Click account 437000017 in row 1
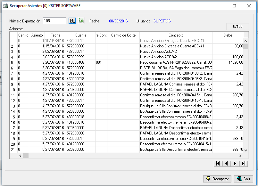The height and width of the screenshot is (186, 258). pos(81,41)
